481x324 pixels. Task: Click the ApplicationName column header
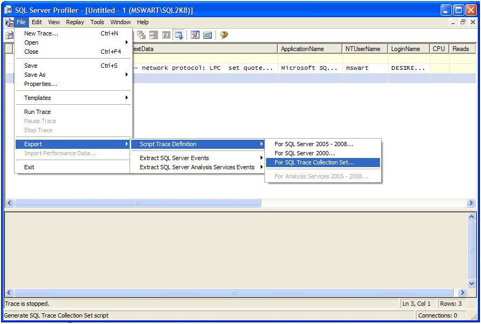point(310,49)
